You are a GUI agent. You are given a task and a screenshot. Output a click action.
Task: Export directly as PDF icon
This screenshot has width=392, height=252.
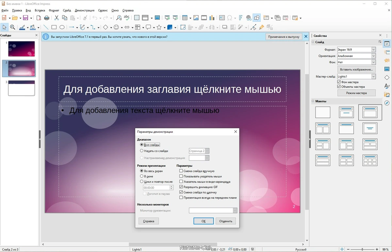tap(39, 18)
